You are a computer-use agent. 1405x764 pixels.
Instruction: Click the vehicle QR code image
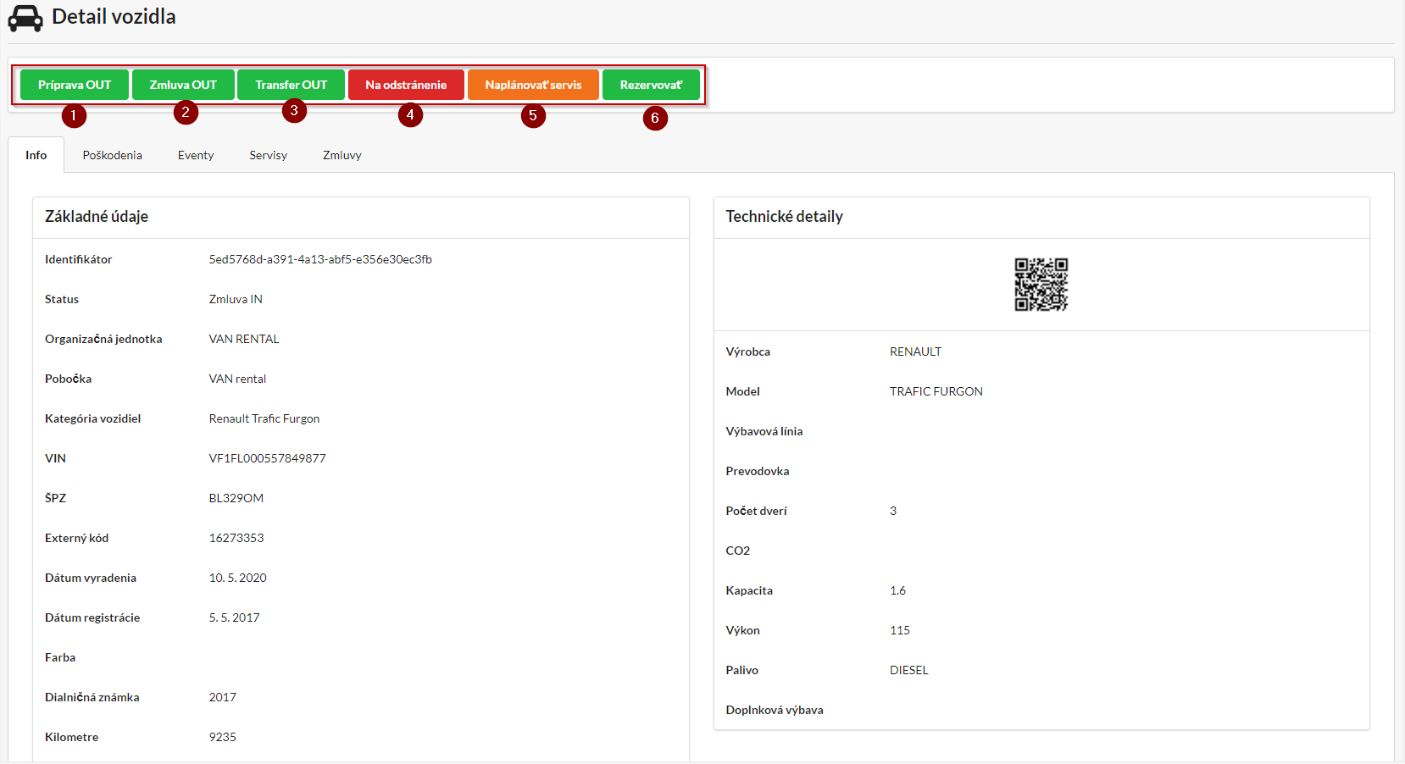[1041, 285]
